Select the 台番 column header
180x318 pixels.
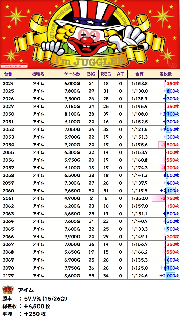click(8, 74)
